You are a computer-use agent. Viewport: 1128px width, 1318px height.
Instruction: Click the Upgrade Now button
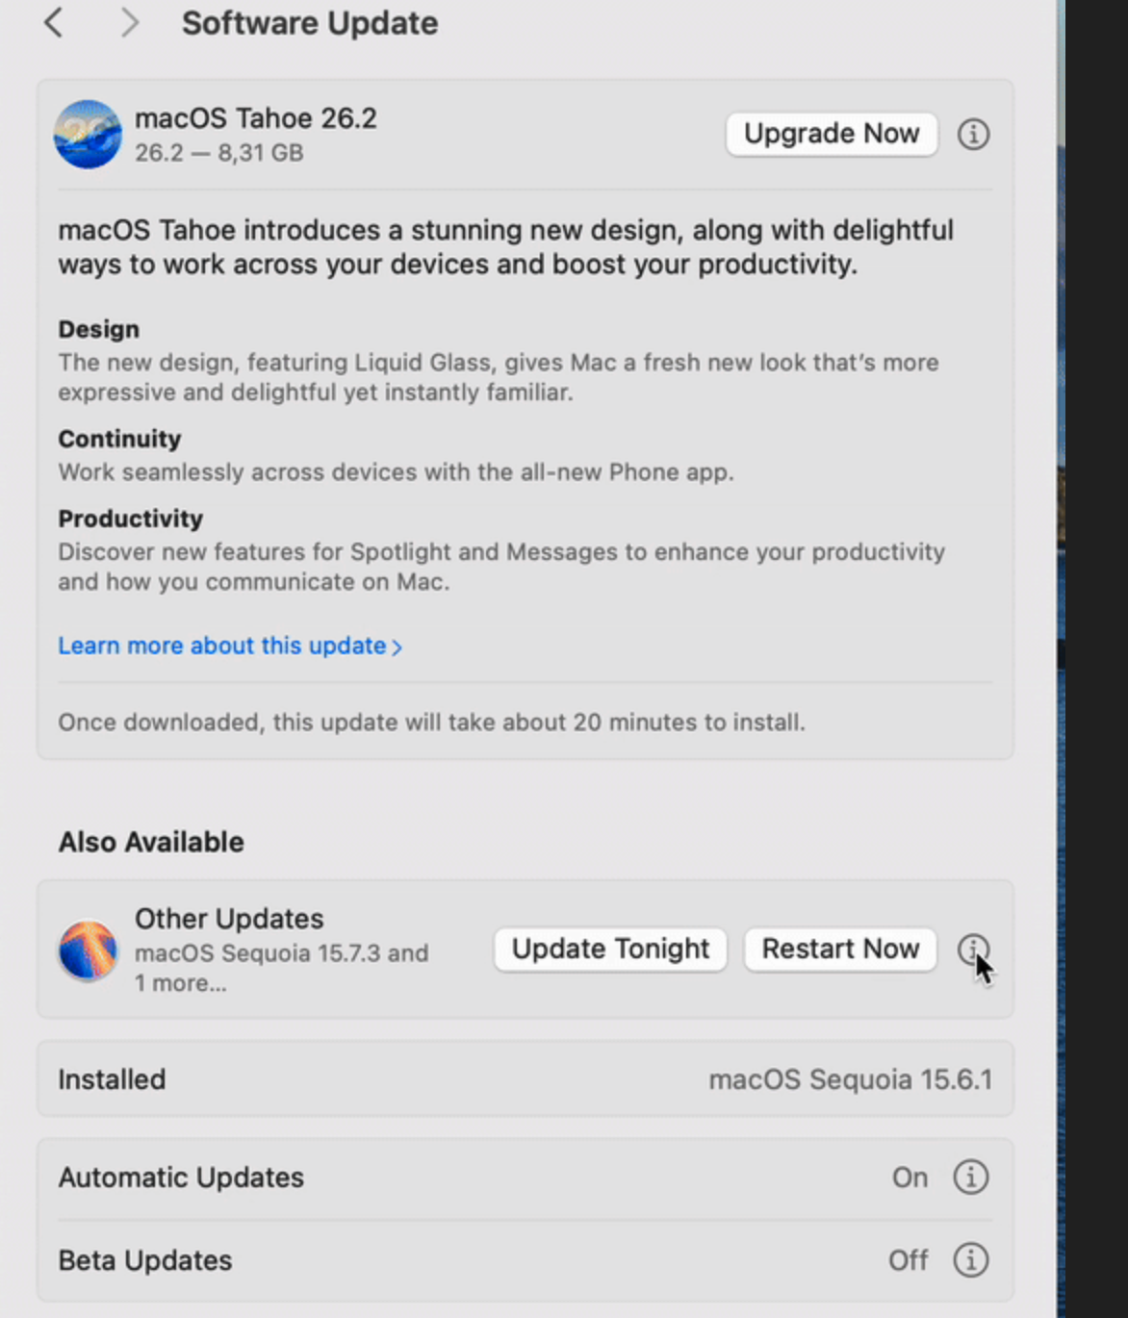(x=832, y=134)
